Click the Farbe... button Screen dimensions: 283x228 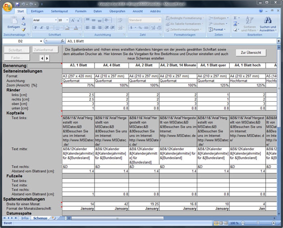(17, 58)
